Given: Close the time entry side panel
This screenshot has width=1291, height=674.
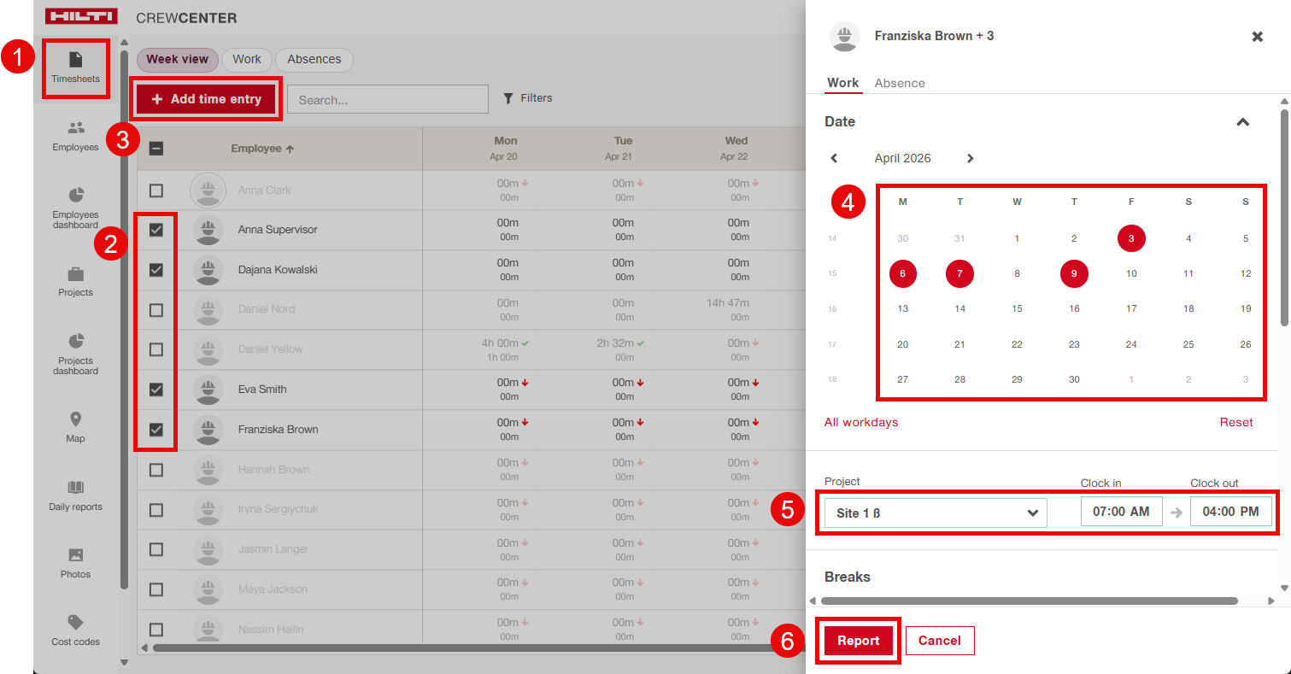Looking at the screenshot, I should pos(1257,37).
